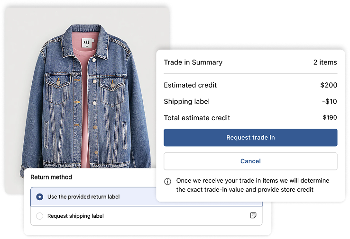
Task: Click the '2 items' count text
Action: tap(325, 62)
